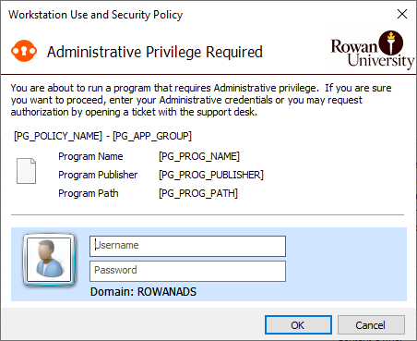Confirm credentials with the OK button
The image size is (417, 341).
[298, 325]
